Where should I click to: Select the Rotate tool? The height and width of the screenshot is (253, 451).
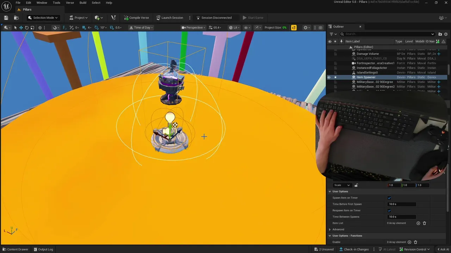[26, 27]
